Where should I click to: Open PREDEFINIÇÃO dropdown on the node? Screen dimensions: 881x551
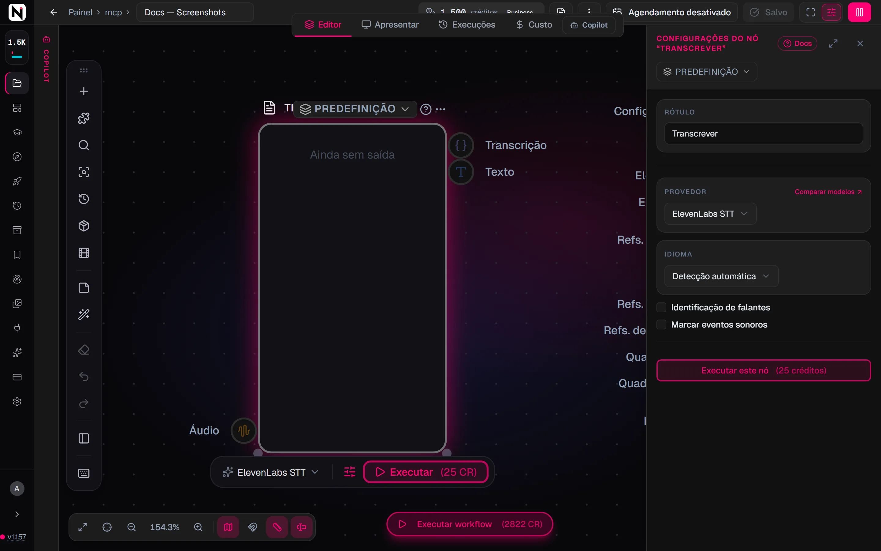point(355,109)
